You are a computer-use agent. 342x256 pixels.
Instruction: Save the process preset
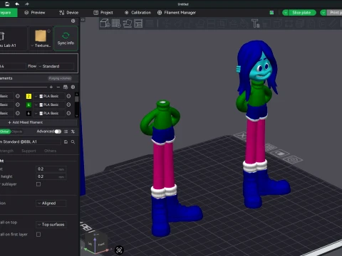coord(66,142)
